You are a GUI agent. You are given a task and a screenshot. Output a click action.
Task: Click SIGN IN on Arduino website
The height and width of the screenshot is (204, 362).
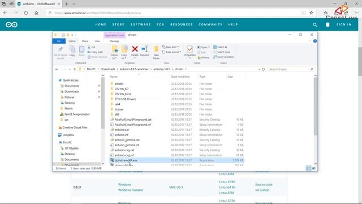click(344, 24)
